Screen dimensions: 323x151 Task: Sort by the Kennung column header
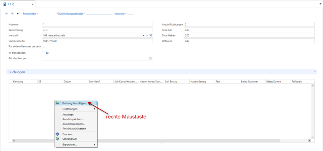tap(25, 81)
